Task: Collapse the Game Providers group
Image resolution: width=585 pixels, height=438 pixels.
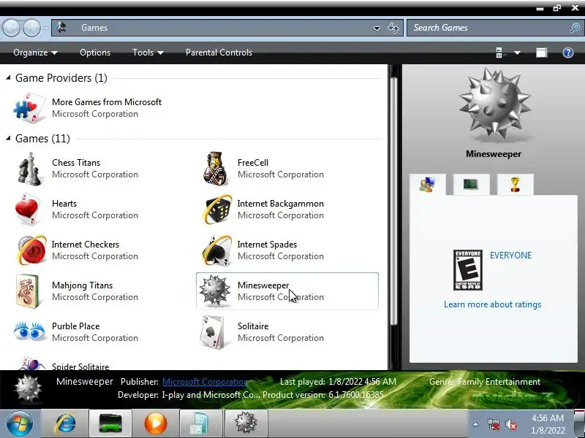Action: point(8,78)
